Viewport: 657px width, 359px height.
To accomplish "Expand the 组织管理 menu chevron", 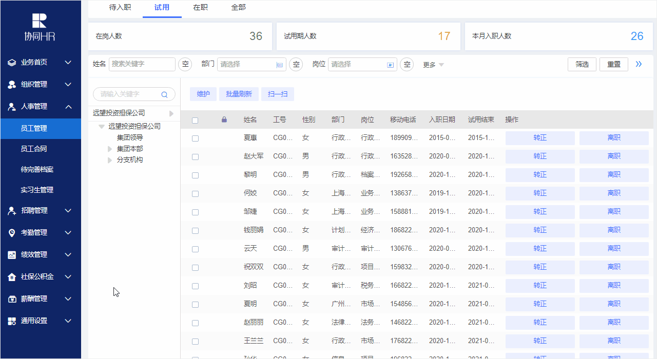I will click(x=68, y=85).
